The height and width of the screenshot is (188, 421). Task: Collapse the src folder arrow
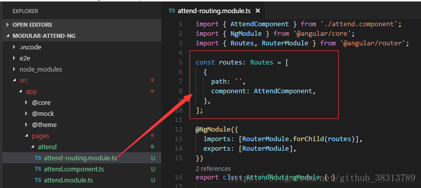pos(14,80)
